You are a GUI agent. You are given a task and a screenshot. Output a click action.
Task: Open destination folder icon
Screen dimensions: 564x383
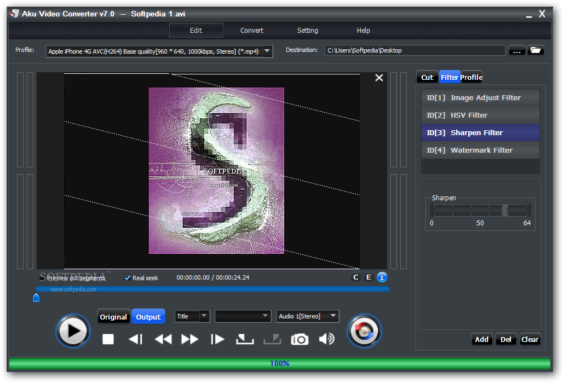tap(536, 50)
